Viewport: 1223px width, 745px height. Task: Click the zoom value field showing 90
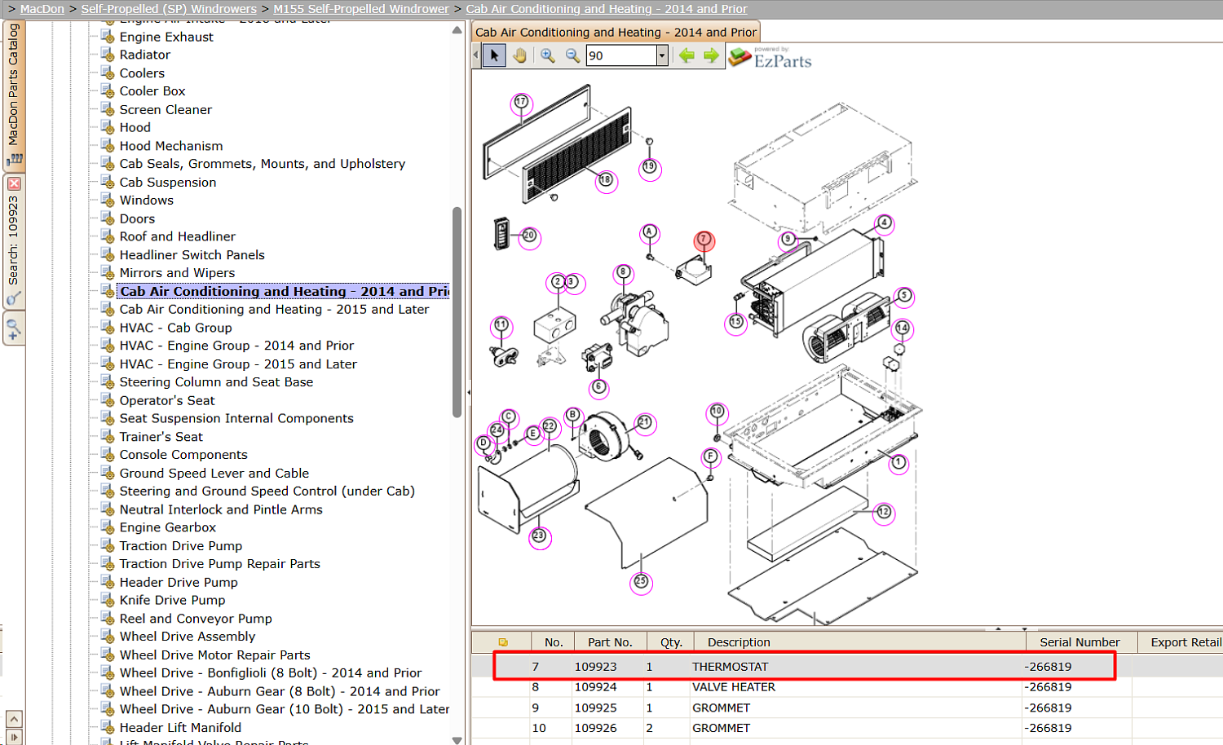tap(621, 55)
